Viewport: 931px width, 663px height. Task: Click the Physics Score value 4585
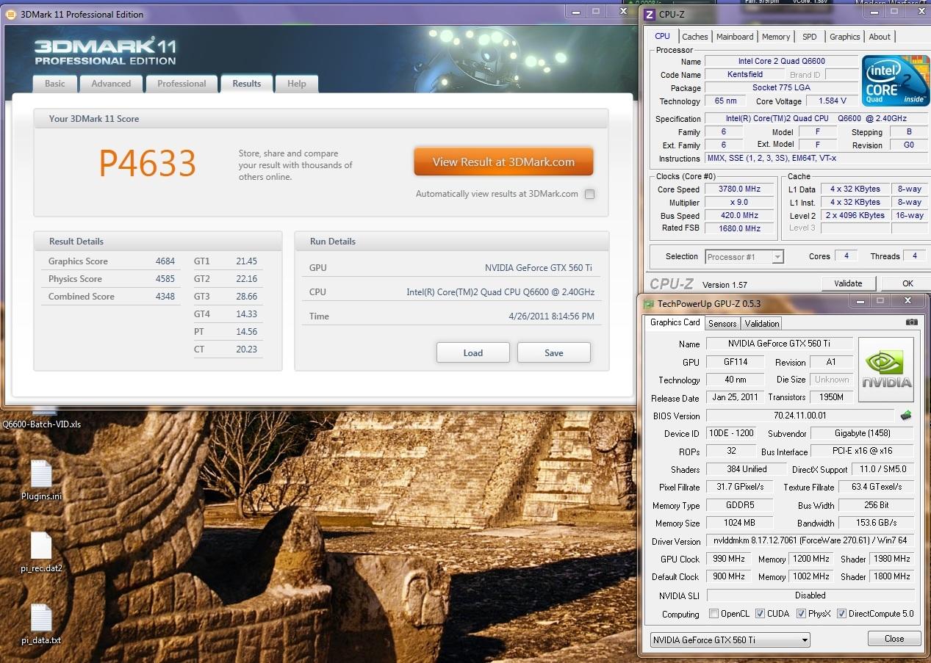click(165, 279)
